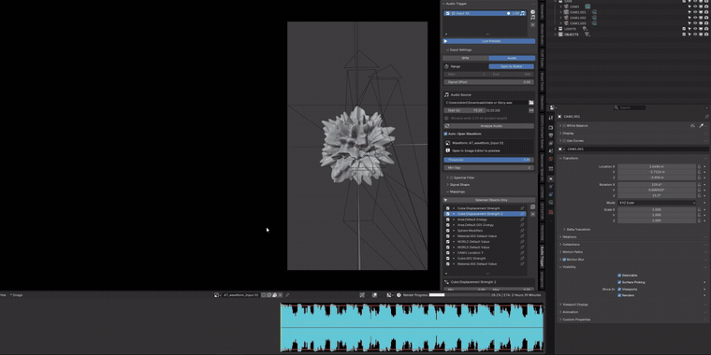This screenshot has height=355, width=711.
Task: Expand the OBJECTS collection in the outliner
Action: [555, 35]
